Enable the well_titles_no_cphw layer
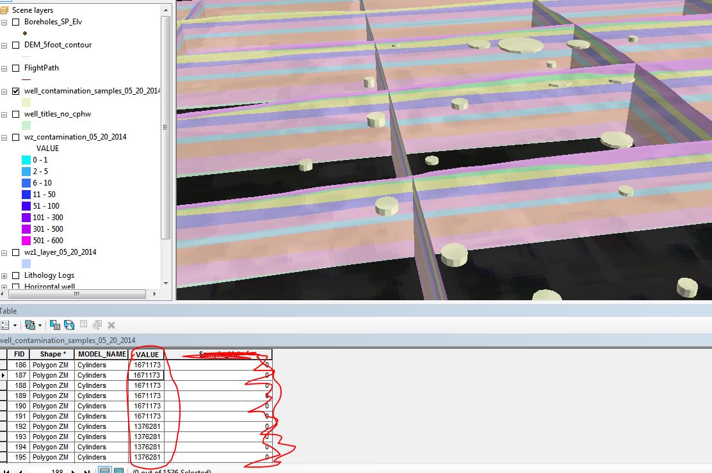This screenshot has width=712, height=473. point(16,115)
